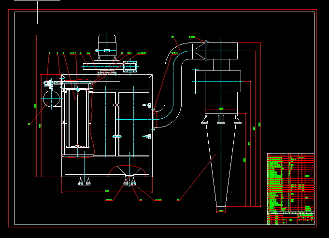Select the red outer sheet border

pyautogui.click(x=163, y=118)
